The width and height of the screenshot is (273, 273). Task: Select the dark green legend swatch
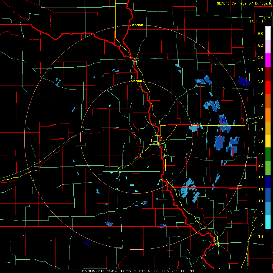click(268, 154)
